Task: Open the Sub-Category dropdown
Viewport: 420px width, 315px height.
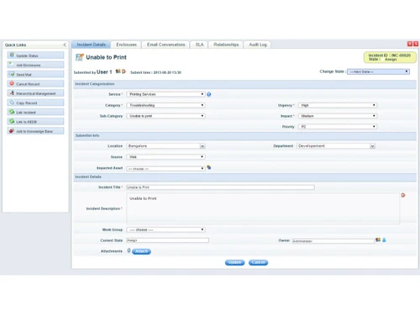Action: 165,116
